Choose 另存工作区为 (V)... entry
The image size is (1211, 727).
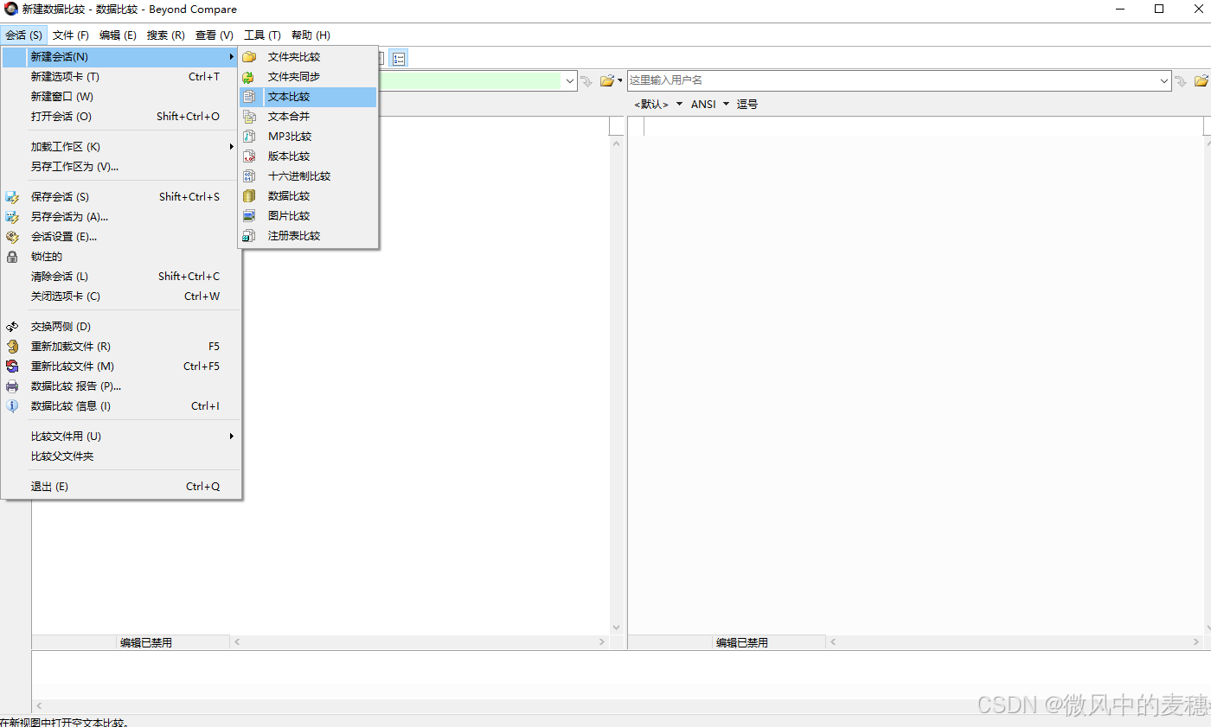[121, 167]
